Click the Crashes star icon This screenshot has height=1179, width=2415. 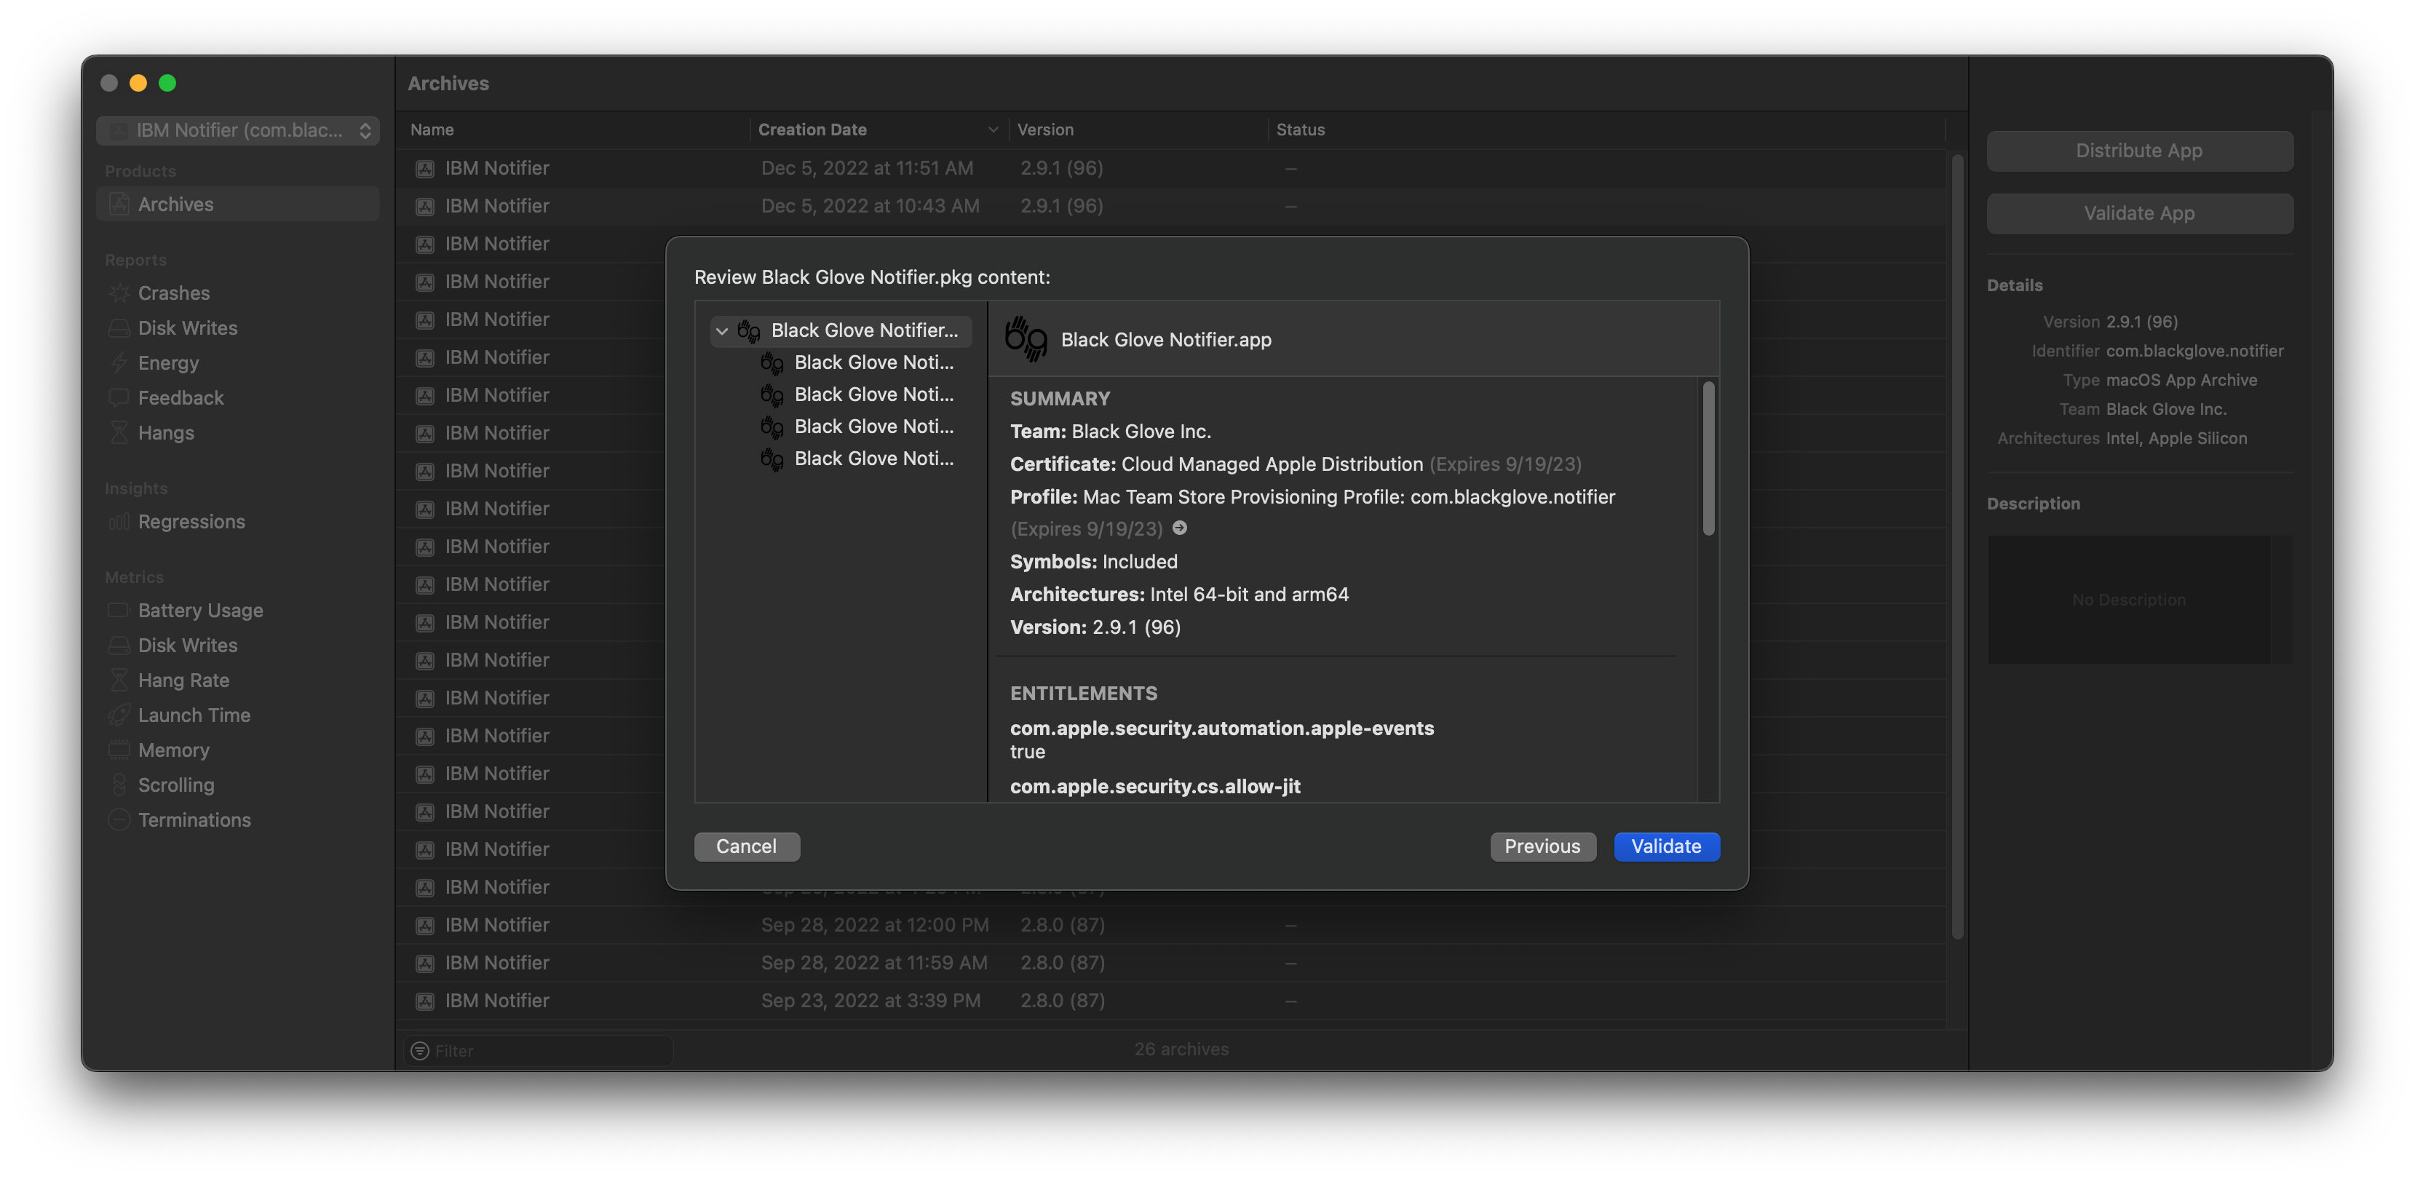(x=119, y=293)
